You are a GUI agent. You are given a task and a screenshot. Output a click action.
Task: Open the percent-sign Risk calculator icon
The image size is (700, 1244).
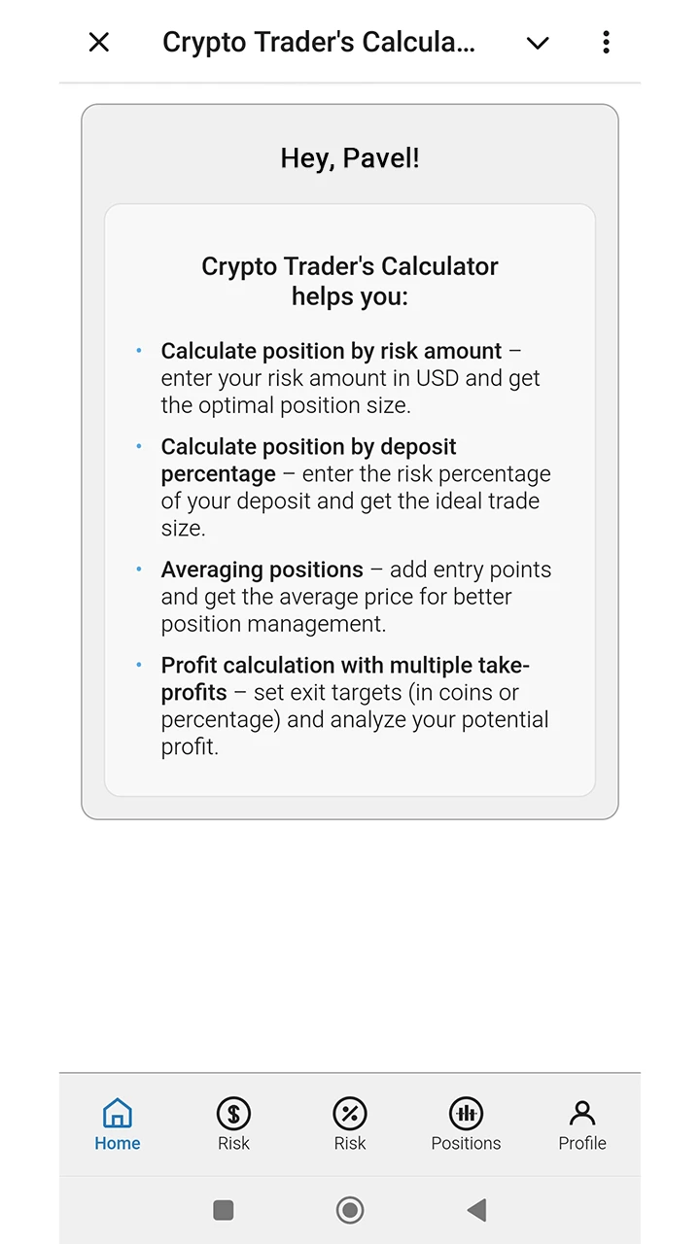[350, 1113]
